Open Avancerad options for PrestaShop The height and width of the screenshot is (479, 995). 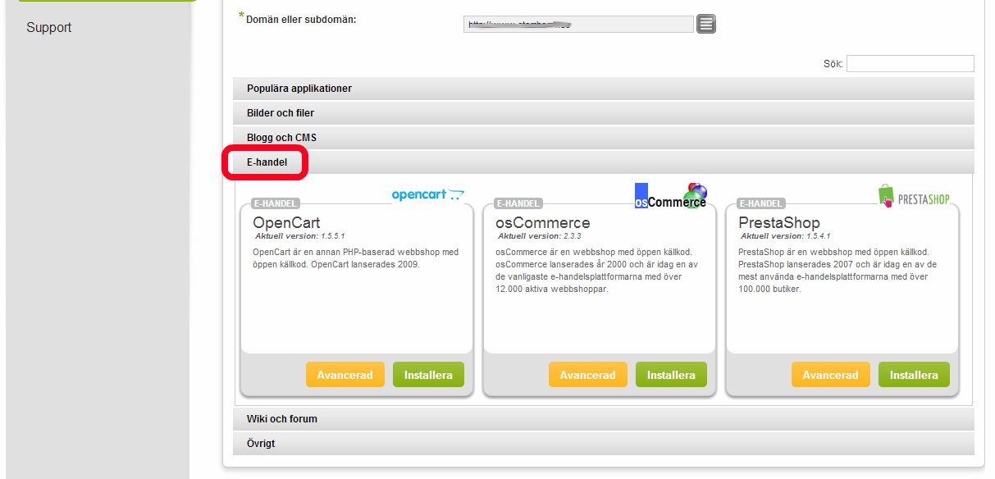point(830,375)
